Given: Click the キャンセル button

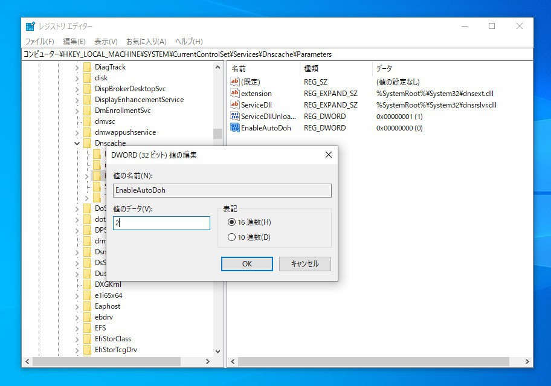Looking at the screenshot, I should click(304, 264).
